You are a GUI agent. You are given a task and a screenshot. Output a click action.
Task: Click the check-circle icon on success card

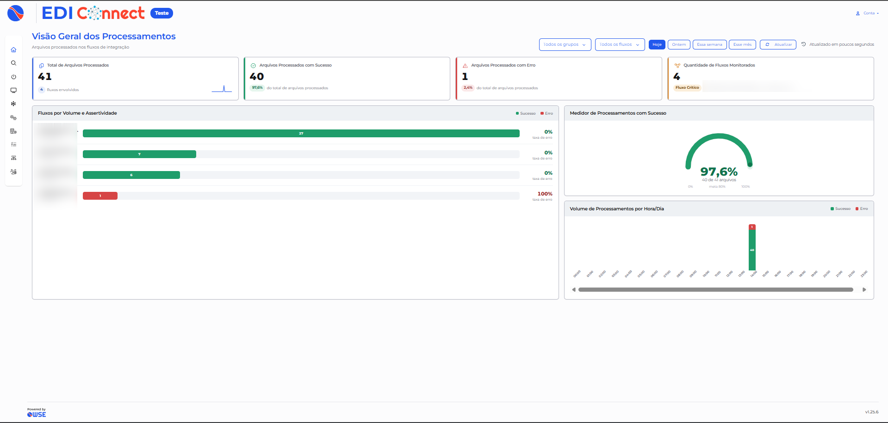click(x=253, y=66)
